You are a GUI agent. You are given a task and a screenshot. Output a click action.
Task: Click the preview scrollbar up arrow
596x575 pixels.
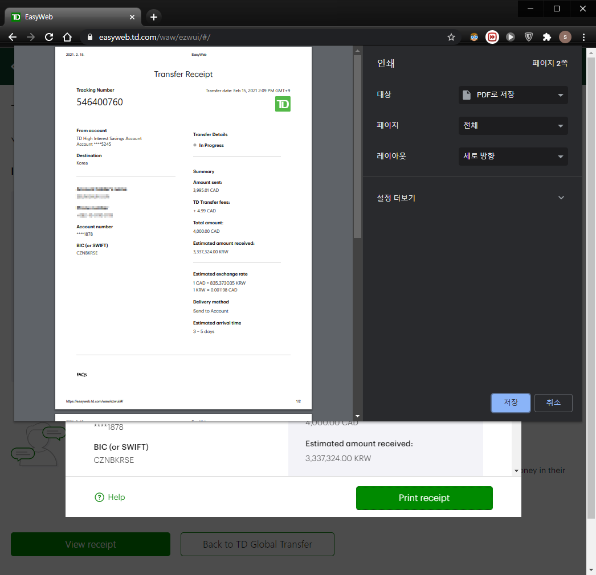coord(357,51)
